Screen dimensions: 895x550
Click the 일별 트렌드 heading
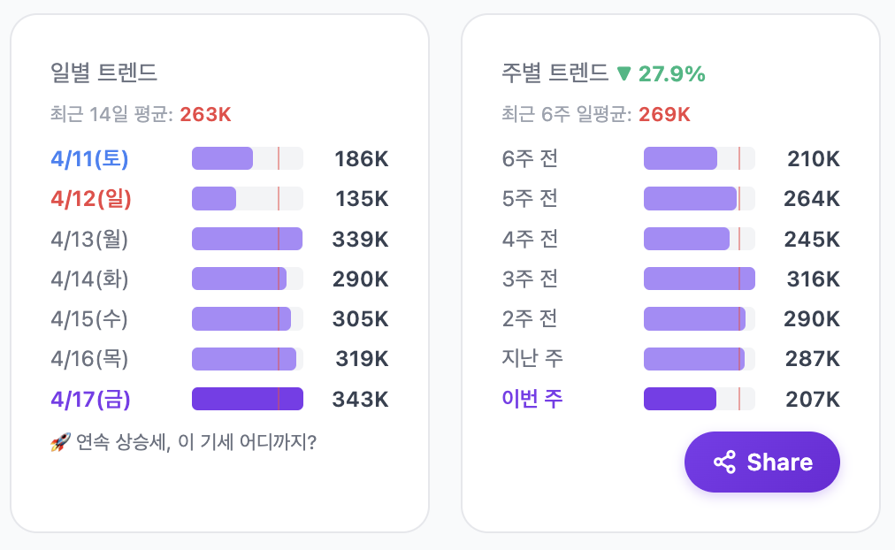point(103,73)
